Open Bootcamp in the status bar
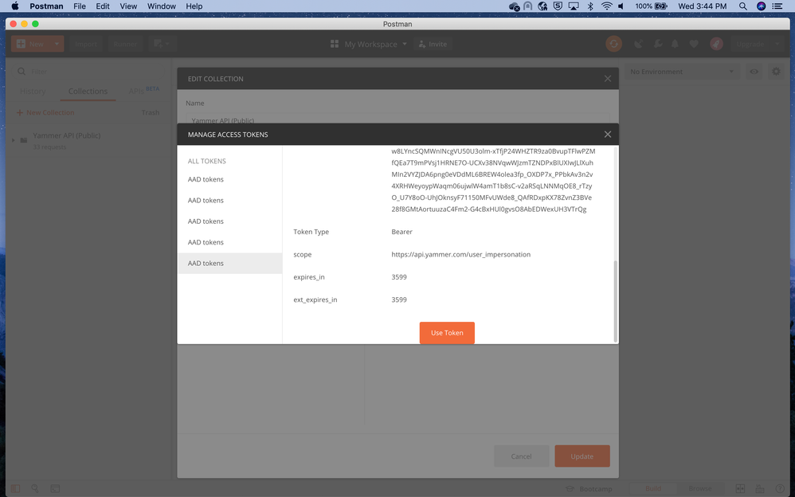 (x=589, y=489)
